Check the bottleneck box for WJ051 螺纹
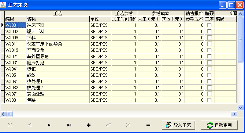The width and height of the screenshot is (245, 133). [x=209, y=75]
